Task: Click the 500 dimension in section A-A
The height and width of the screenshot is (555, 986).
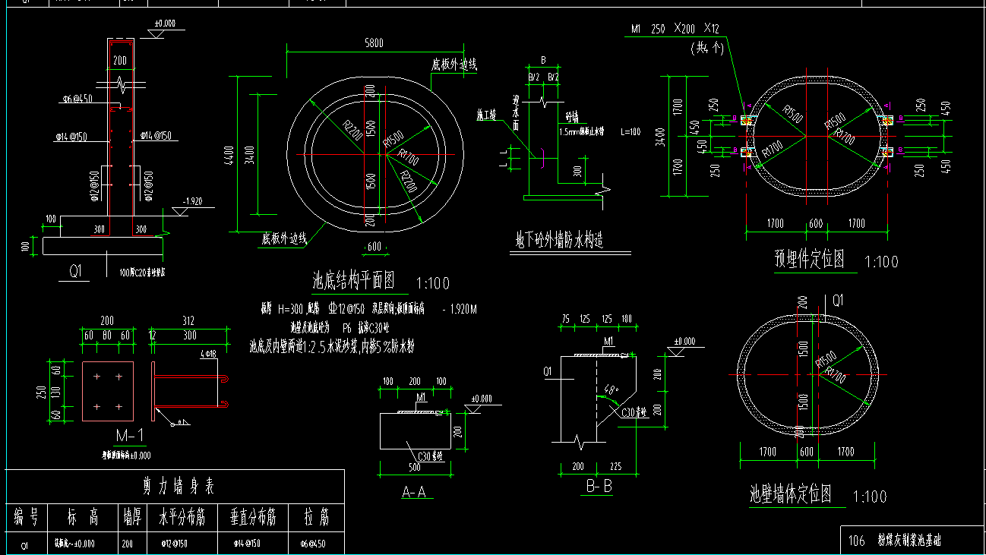Action: pos(414,466)
